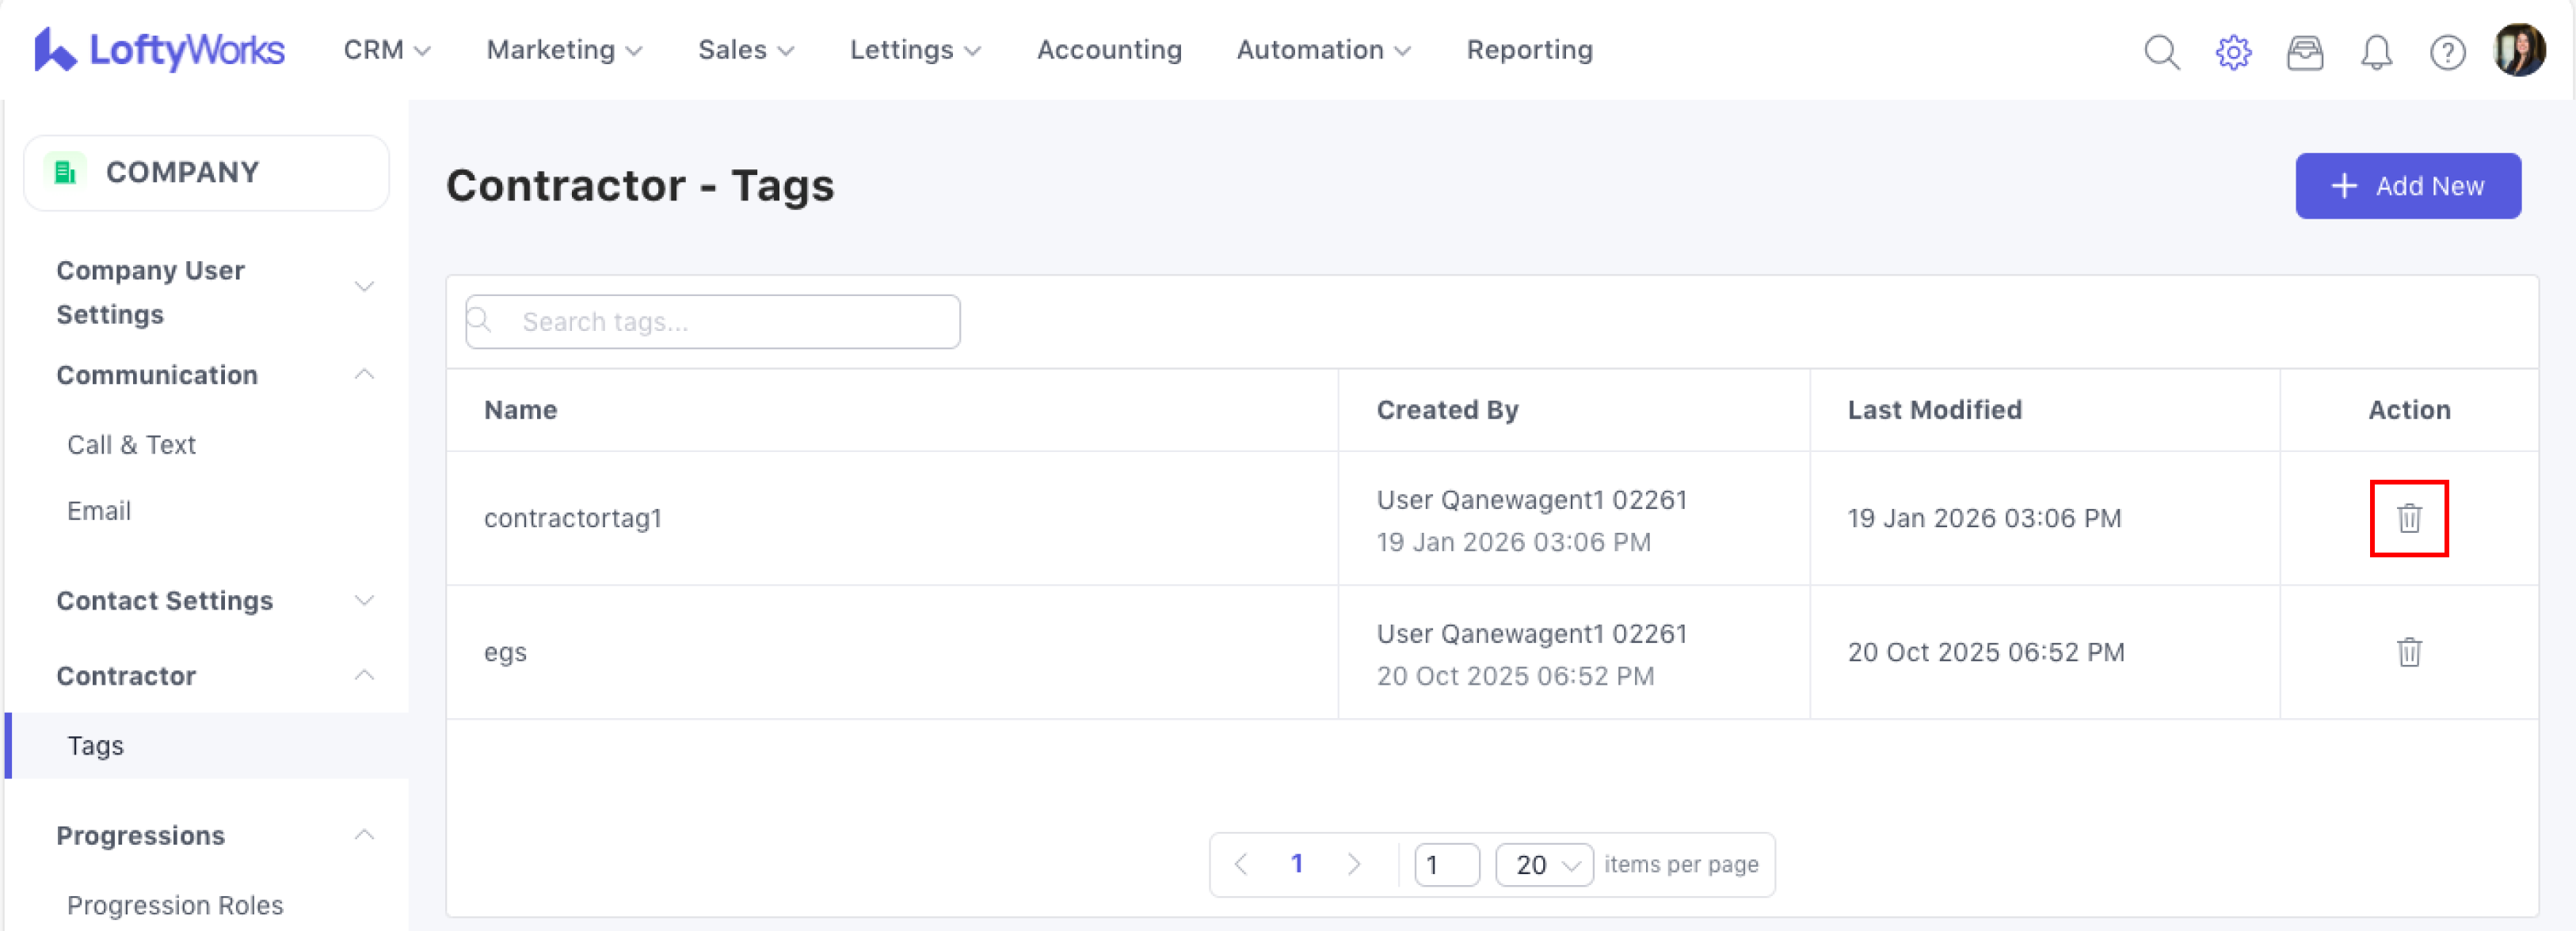
Task: Open the CRM menu
Action: coord(386,50)
